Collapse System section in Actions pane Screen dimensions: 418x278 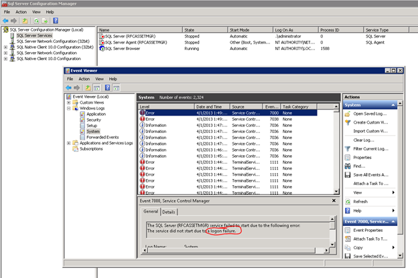(393, 105)
